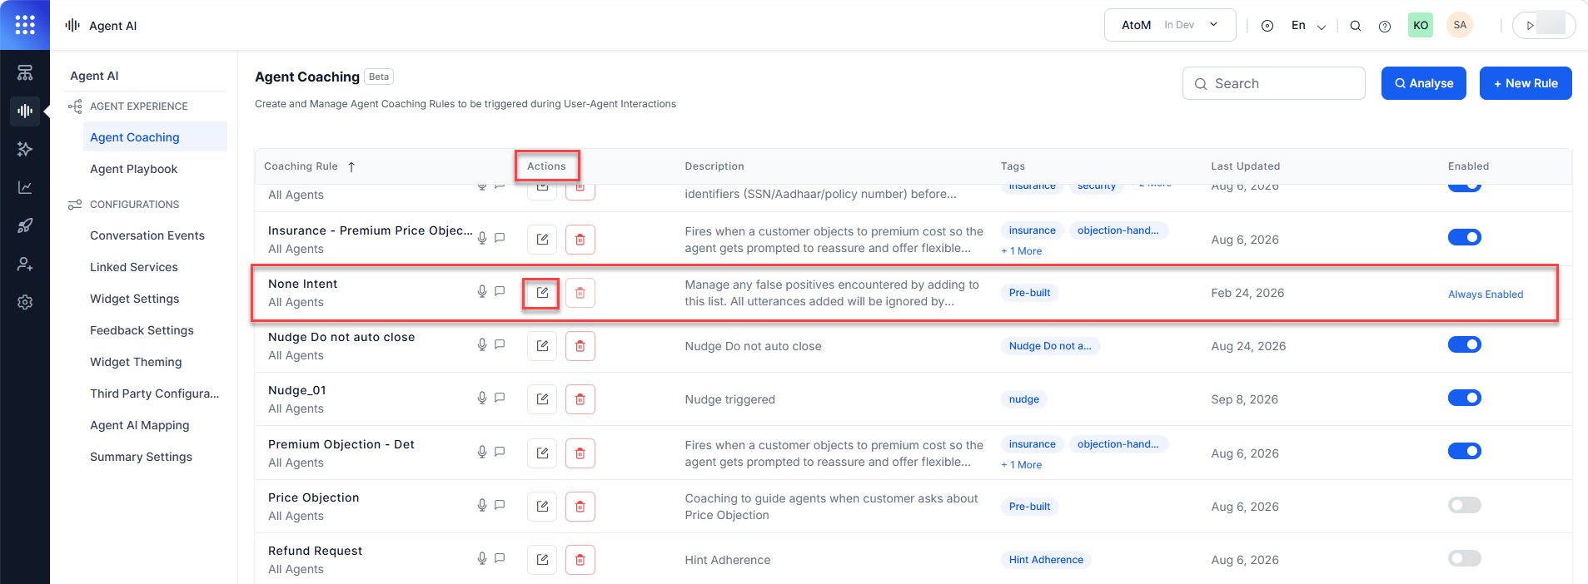The width and height of the screenshot is (1588, 584).
Task: Open the En language dropdown
Action: [1308, 26]
